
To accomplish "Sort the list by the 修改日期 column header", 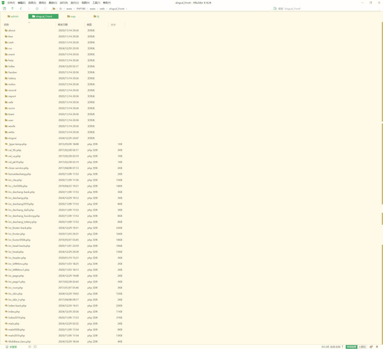I will click(x=63, y=25).
